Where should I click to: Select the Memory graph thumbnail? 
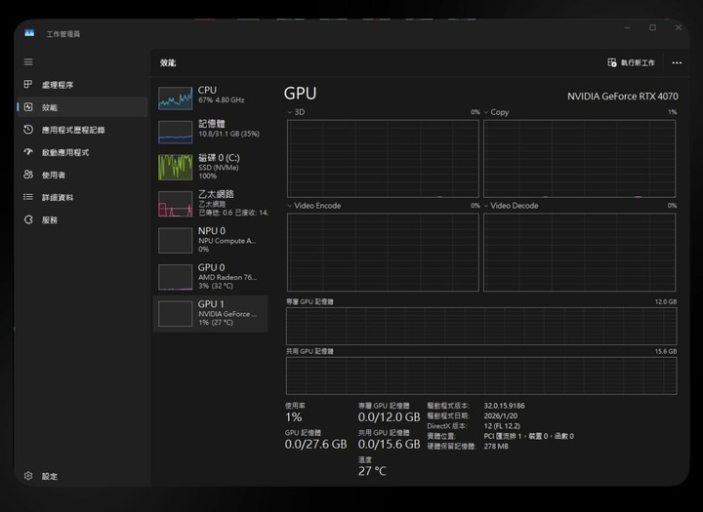[176, 132]
